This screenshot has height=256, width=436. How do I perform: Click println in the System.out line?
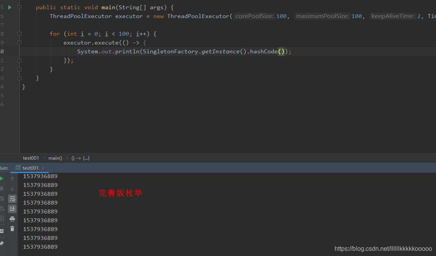tap(127, 51)
